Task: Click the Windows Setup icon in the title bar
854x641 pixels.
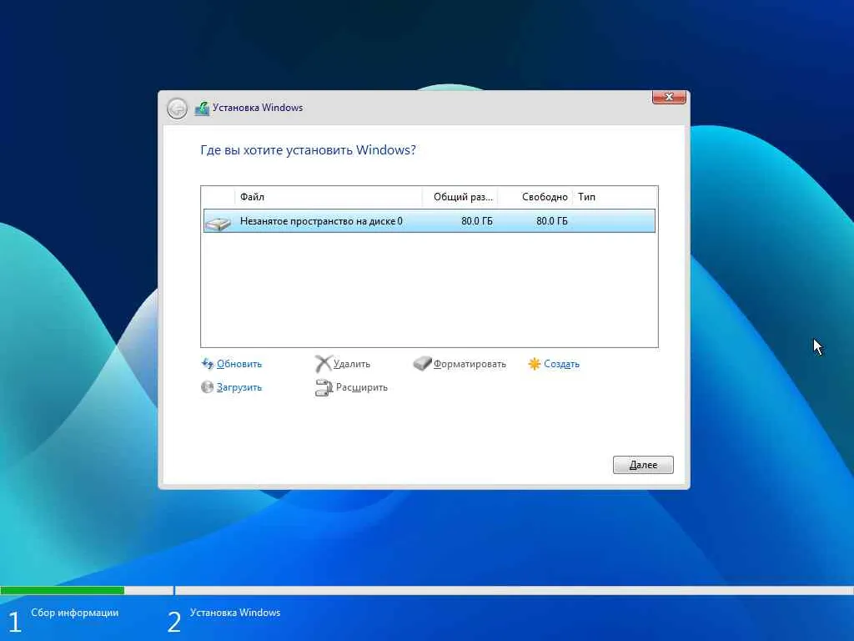Action: pos(202,108)
